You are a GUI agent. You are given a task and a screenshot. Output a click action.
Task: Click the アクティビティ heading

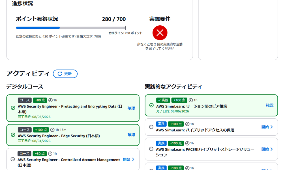click(x=28, y=74)
